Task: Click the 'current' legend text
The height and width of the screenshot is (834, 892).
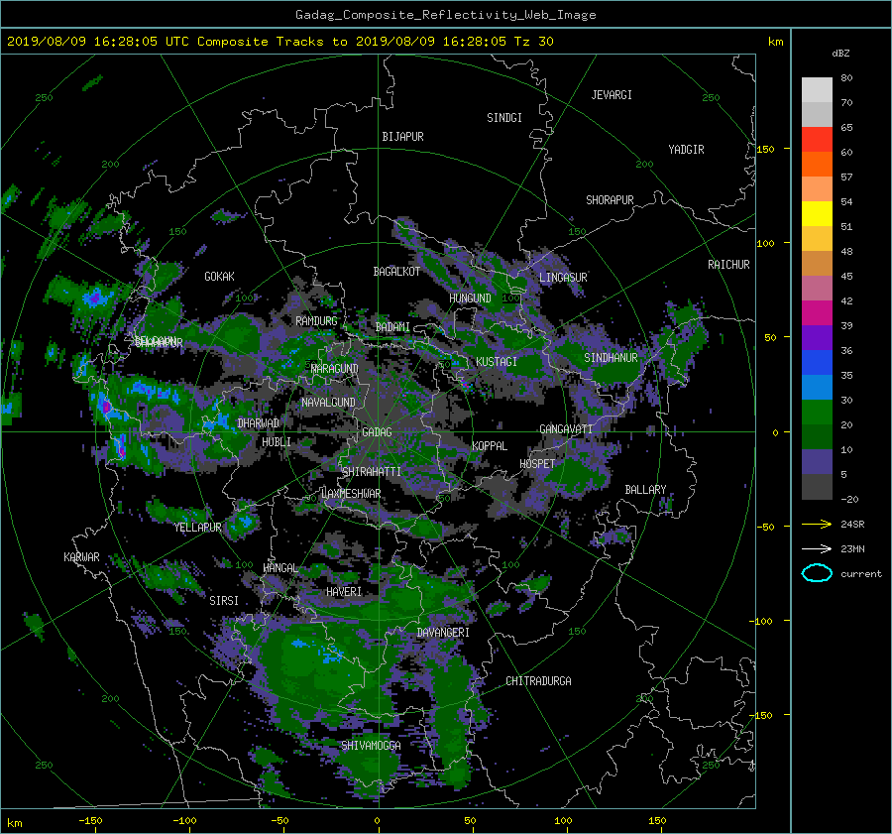Action: [x=860, y=574]
